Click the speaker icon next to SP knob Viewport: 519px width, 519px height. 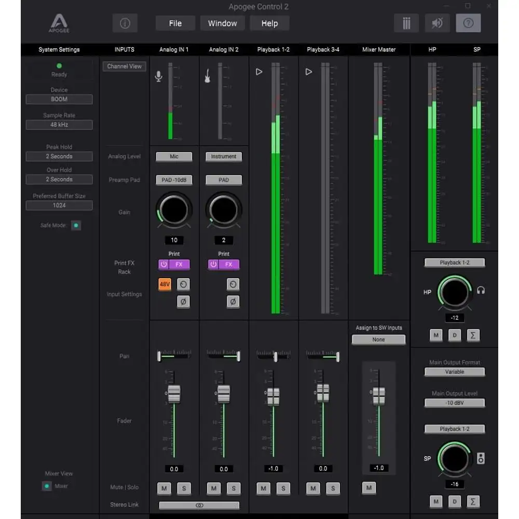pyautogui.click(x=481, y=458)
